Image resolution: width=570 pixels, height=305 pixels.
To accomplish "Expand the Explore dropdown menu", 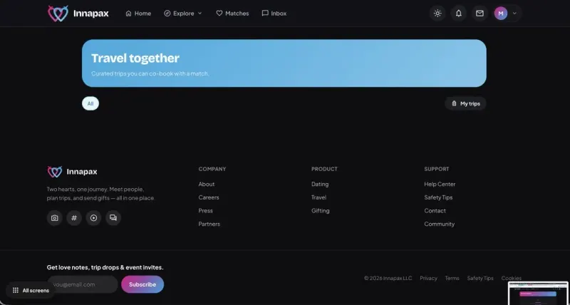I will coord(183,14).
